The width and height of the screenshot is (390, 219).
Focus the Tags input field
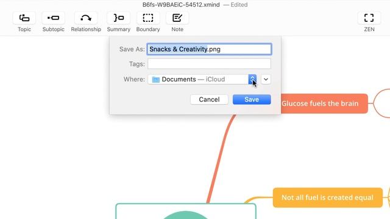[x=209, y=64]
